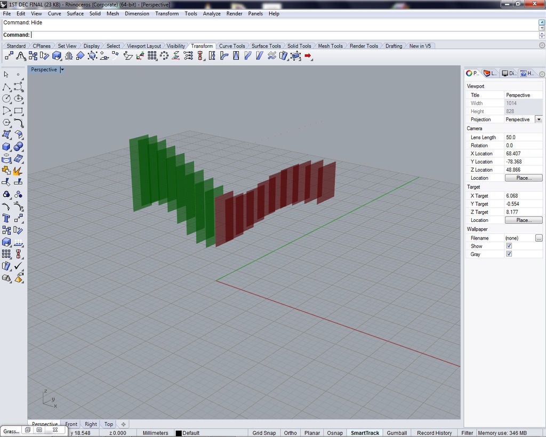Select the Box solid tool in left sidebar
546x437 pixels.
(6, 147)
